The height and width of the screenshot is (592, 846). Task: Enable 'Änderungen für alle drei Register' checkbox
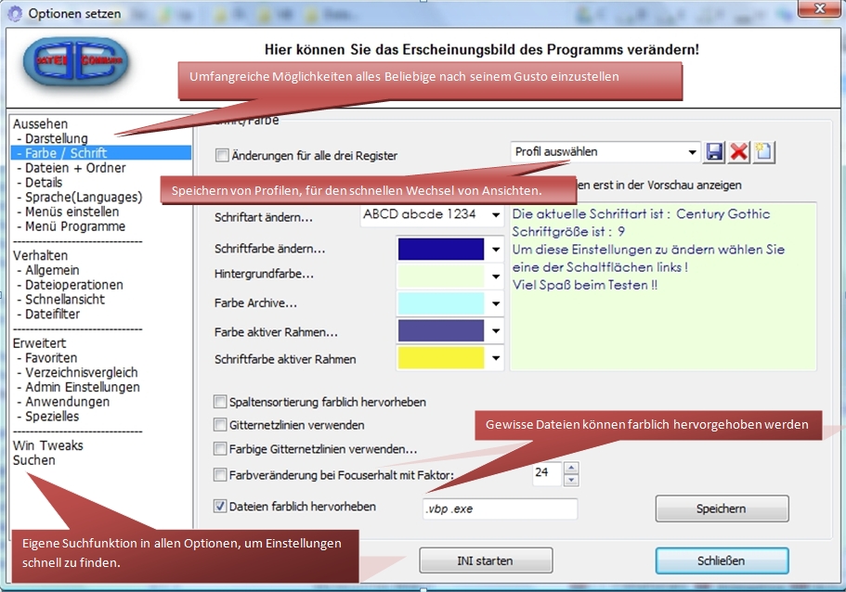coord(221,156)
